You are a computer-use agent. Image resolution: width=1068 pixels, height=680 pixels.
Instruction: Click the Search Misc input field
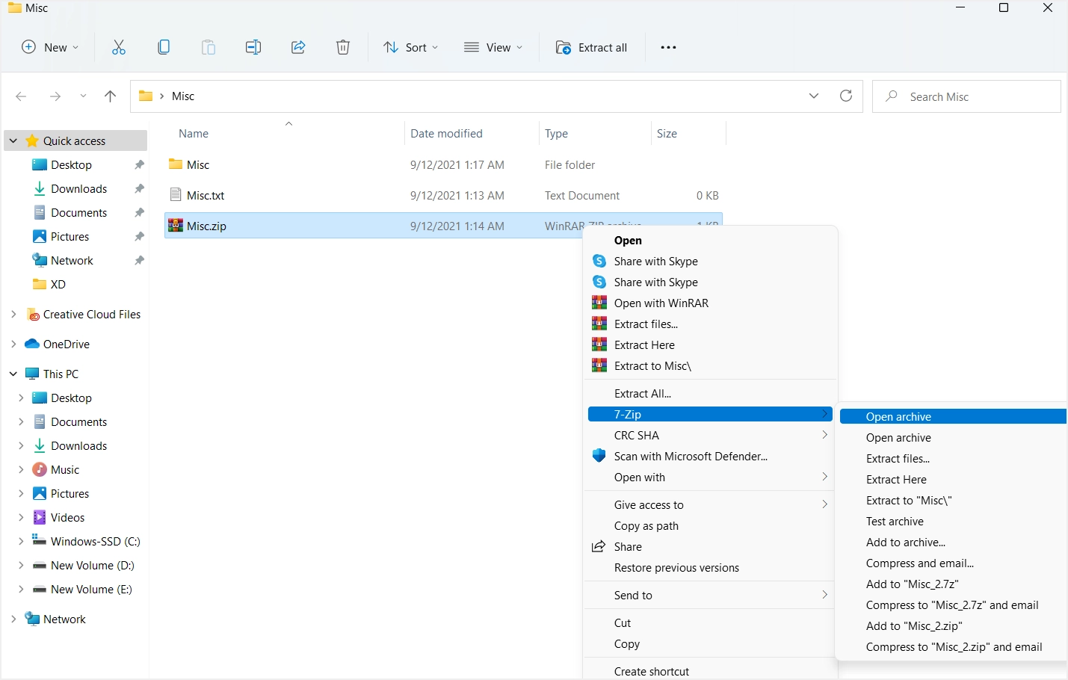(972, 97)
